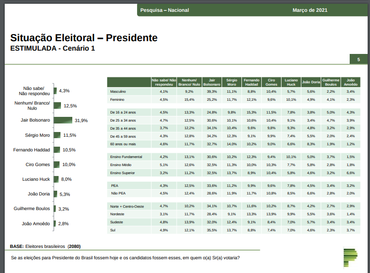The image size is (370, 273).
Task: Click the 'Situação Eleitoral – Presidente' title
Action: coord(84,37)
